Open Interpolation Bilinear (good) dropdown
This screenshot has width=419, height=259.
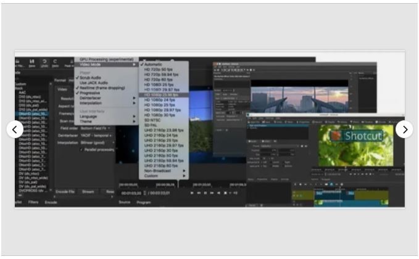(97, 143)
